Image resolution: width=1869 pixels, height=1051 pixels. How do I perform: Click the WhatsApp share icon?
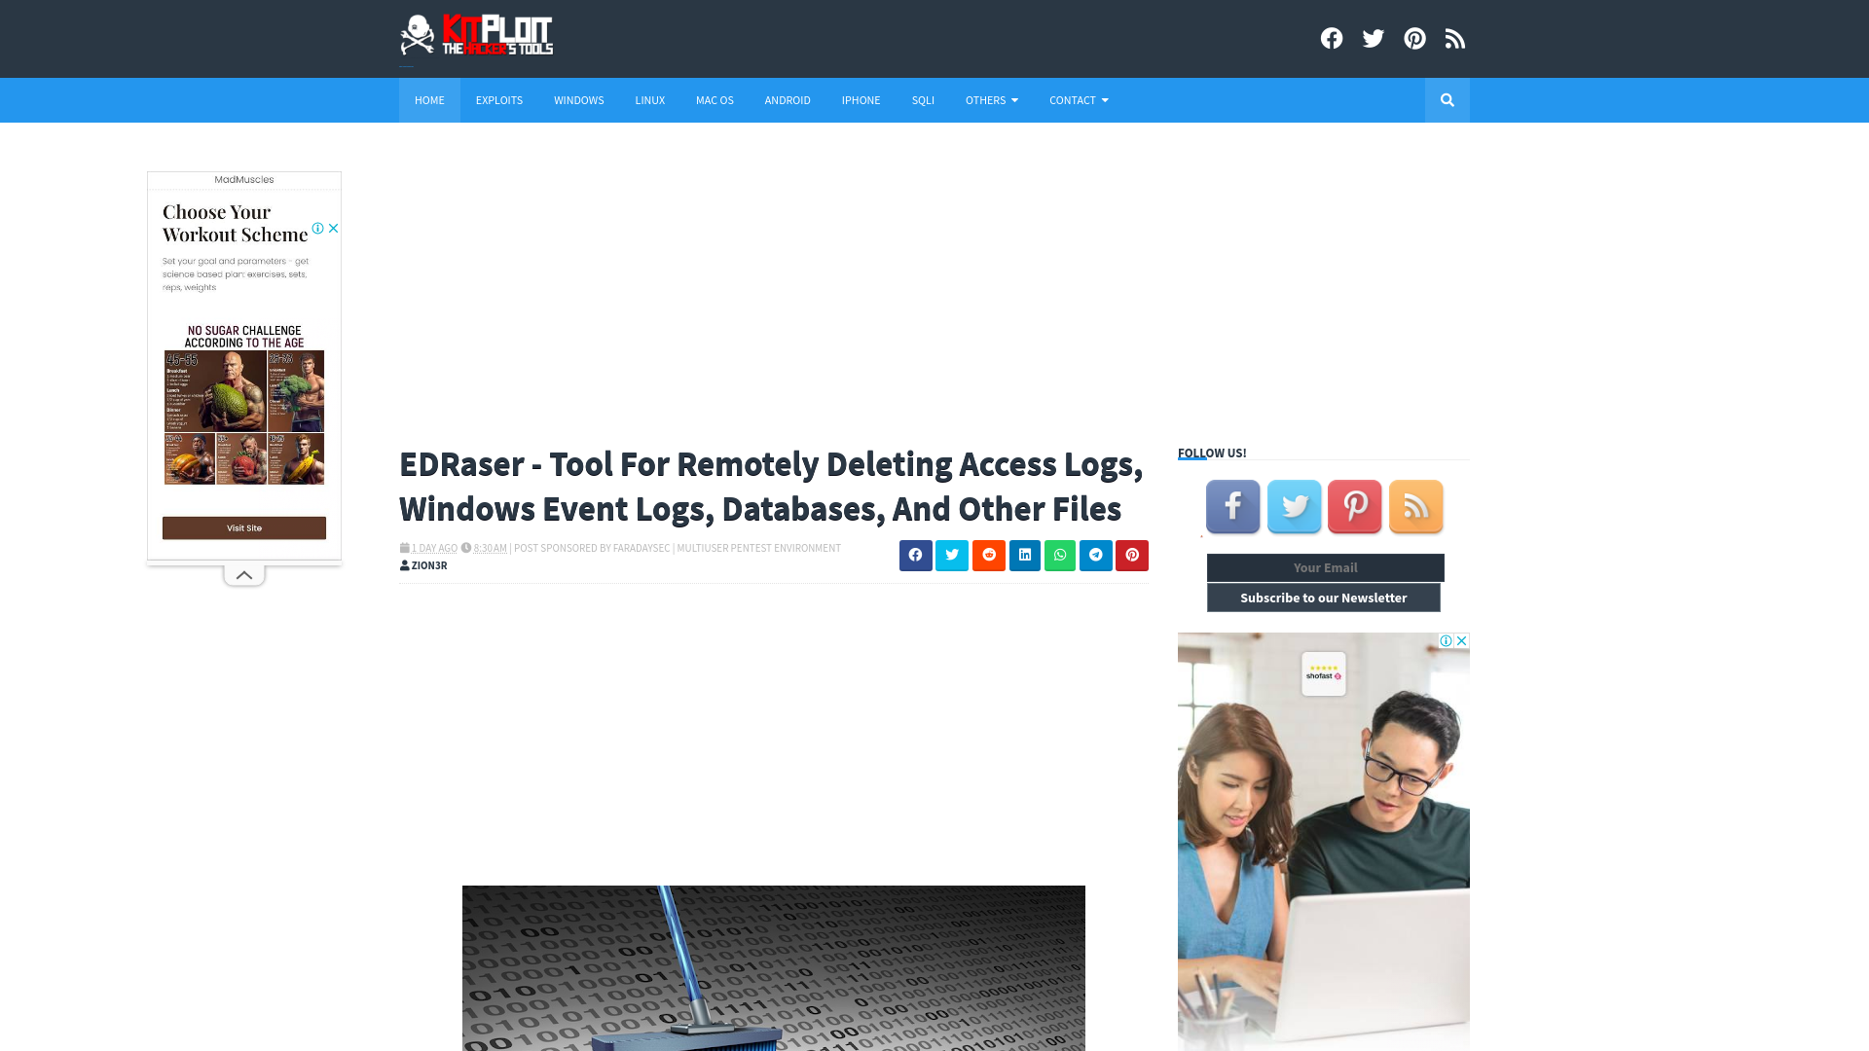[x=1060, y=555]
